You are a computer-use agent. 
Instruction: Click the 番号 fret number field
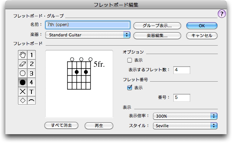(182, 98)
